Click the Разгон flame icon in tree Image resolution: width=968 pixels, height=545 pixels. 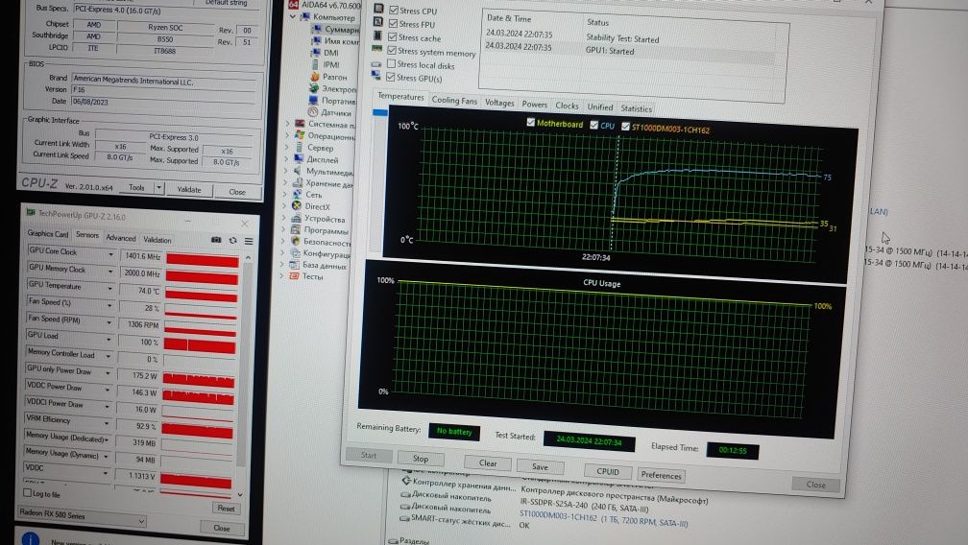click(315, 77)
